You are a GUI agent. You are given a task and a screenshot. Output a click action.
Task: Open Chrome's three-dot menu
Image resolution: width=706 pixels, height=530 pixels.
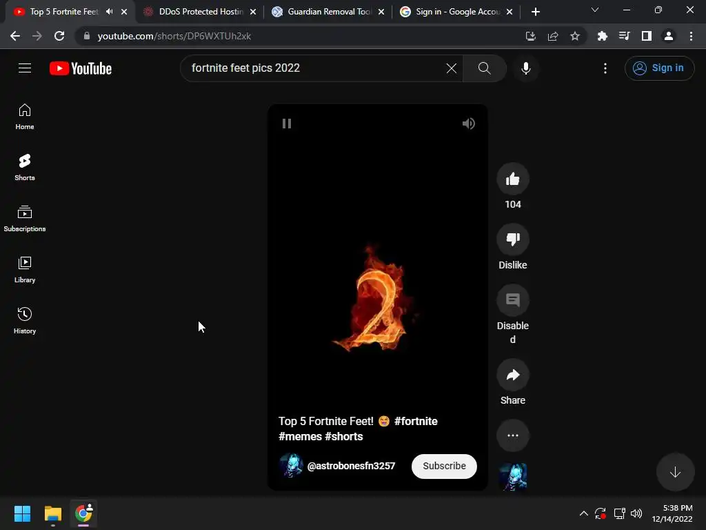691,36
